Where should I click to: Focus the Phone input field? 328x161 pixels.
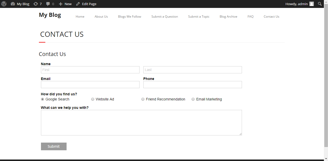(x=193, y=85)
